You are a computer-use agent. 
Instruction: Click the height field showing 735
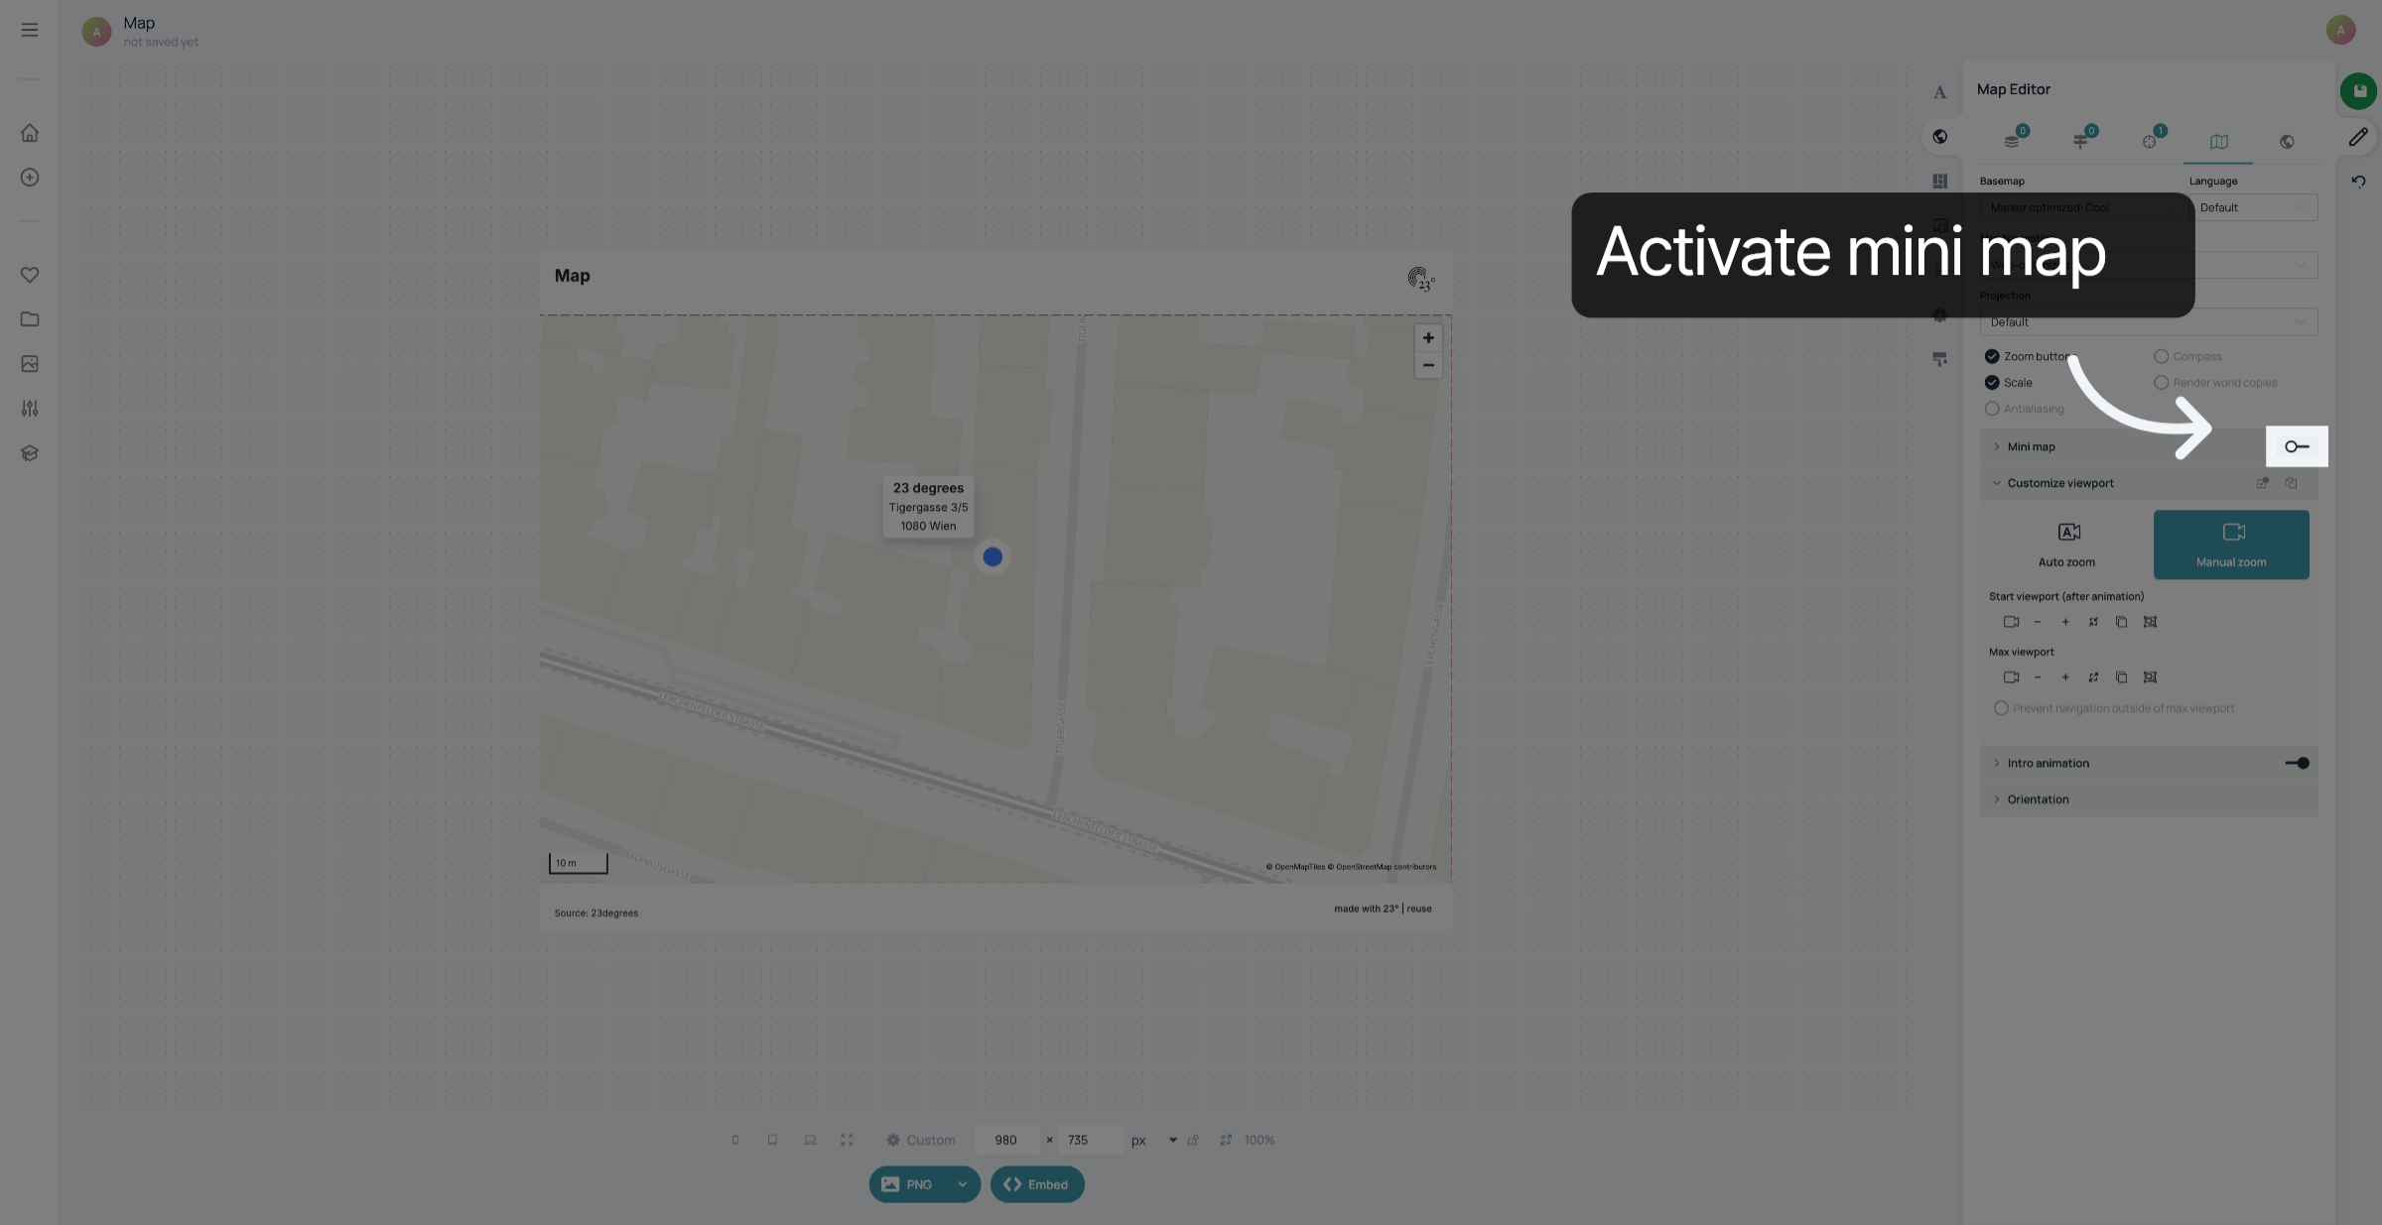pyautogui.click(x=1089, y=1141)
